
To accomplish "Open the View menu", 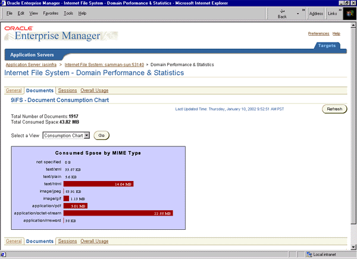I will [33, 13].
